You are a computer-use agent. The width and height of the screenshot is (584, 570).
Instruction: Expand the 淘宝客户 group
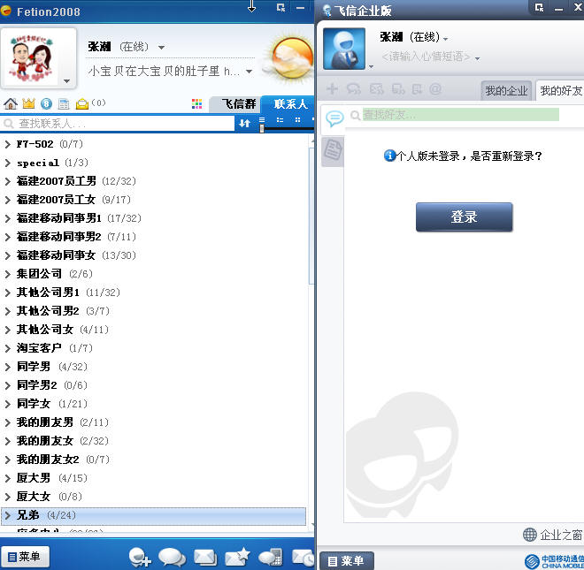pyautogui.click(x=7, y=348)
